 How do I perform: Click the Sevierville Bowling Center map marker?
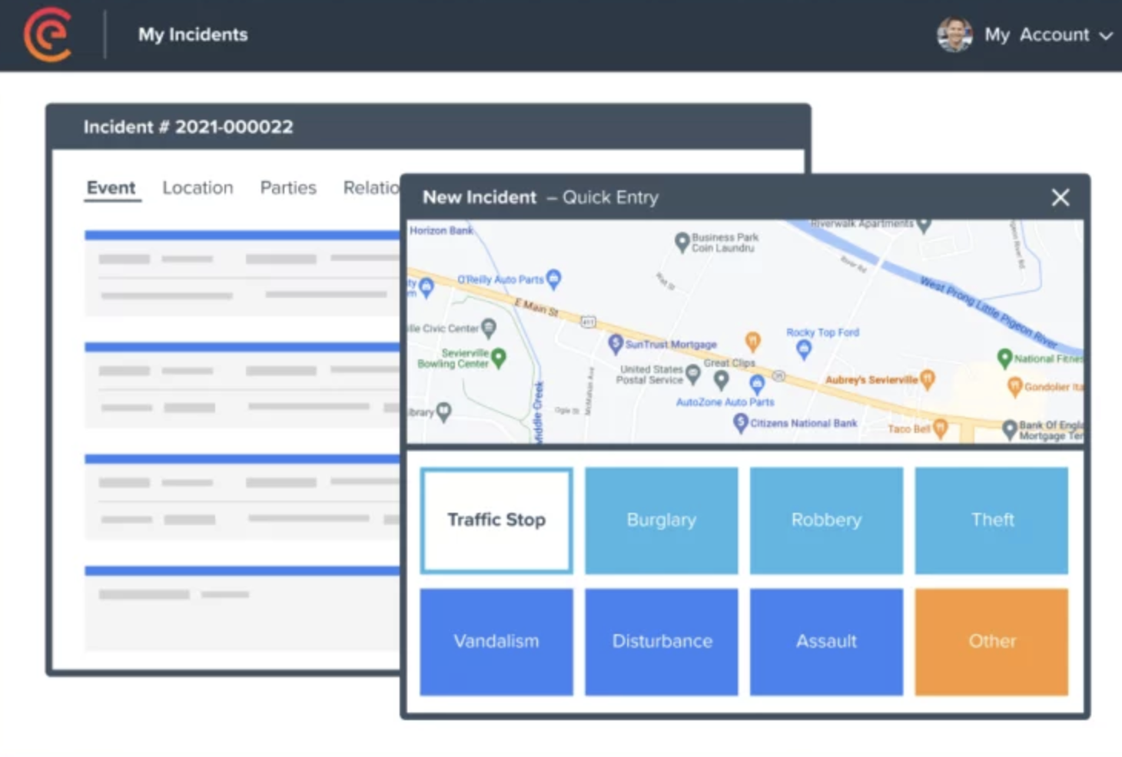[499, 357]
